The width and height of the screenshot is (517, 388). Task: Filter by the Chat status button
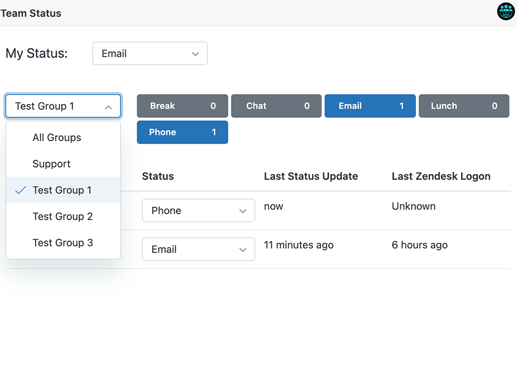click(x=276, y=106)
